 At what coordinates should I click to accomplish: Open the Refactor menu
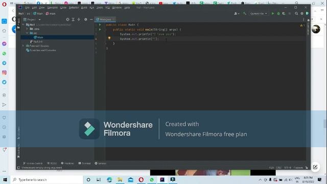click(74, 8)
